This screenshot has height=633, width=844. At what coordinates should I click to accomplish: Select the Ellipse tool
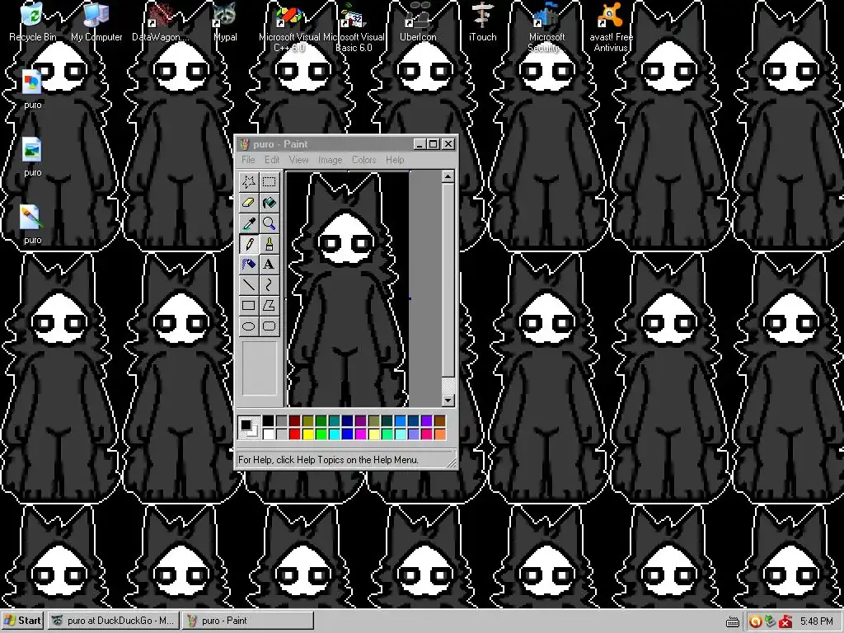tap(249, 326)
